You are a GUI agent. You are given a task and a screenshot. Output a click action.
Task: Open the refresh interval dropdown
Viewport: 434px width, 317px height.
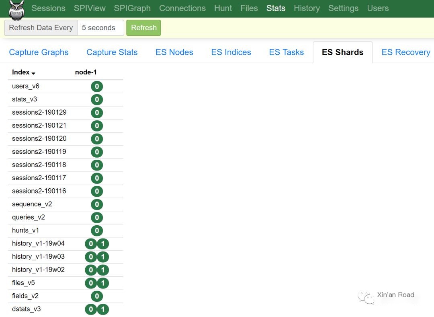100,28
